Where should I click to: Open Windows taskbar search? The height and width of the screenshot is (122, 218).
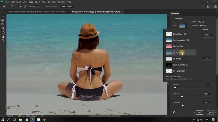9,120
